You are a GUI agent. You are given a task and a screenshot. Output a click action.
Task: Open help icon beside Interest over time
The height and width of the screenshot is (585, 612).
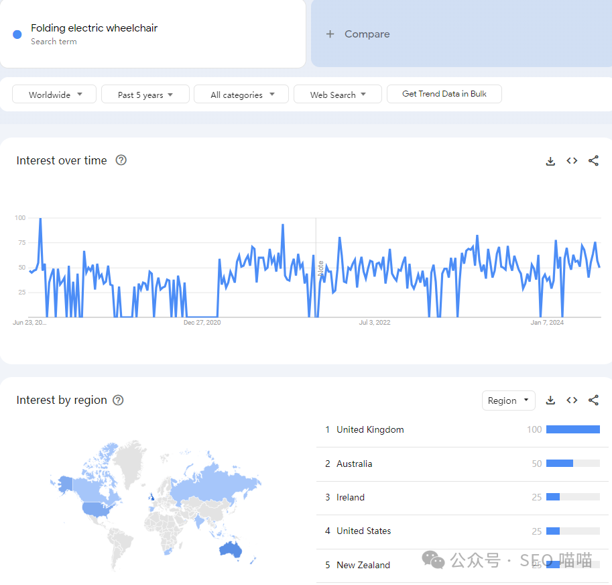tap(121, 160)
